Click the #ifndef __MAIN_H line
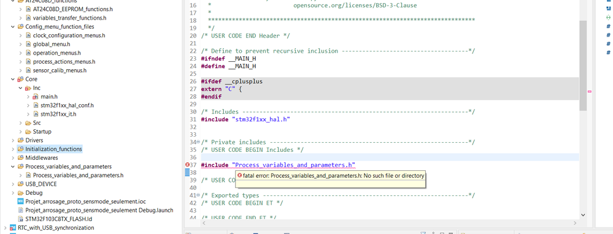Image resolution: width=613 pixels, height=234 pixels. point(228,59)
